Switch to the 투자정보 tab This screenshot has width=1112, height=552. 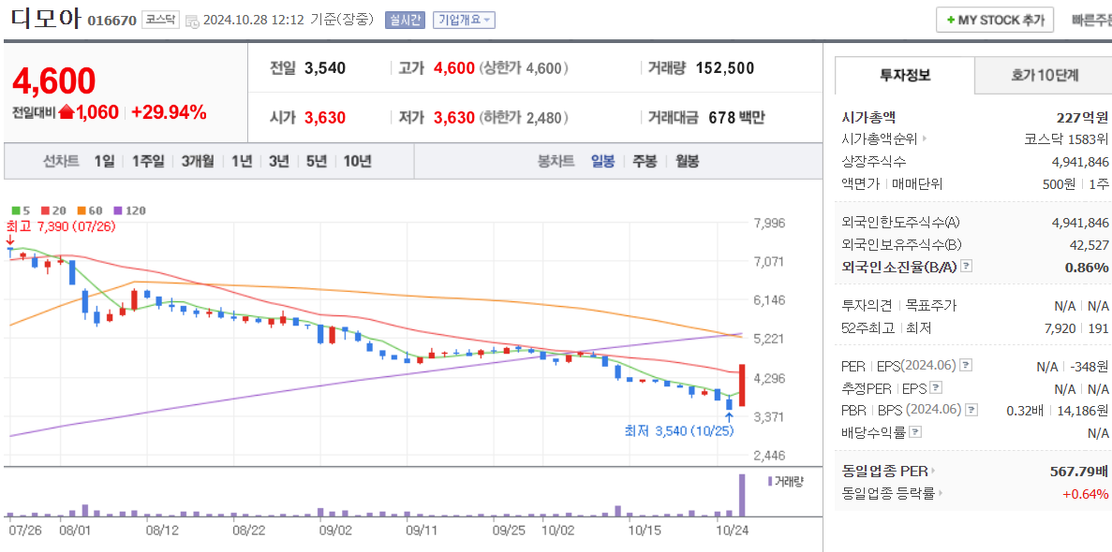point(905,76)
